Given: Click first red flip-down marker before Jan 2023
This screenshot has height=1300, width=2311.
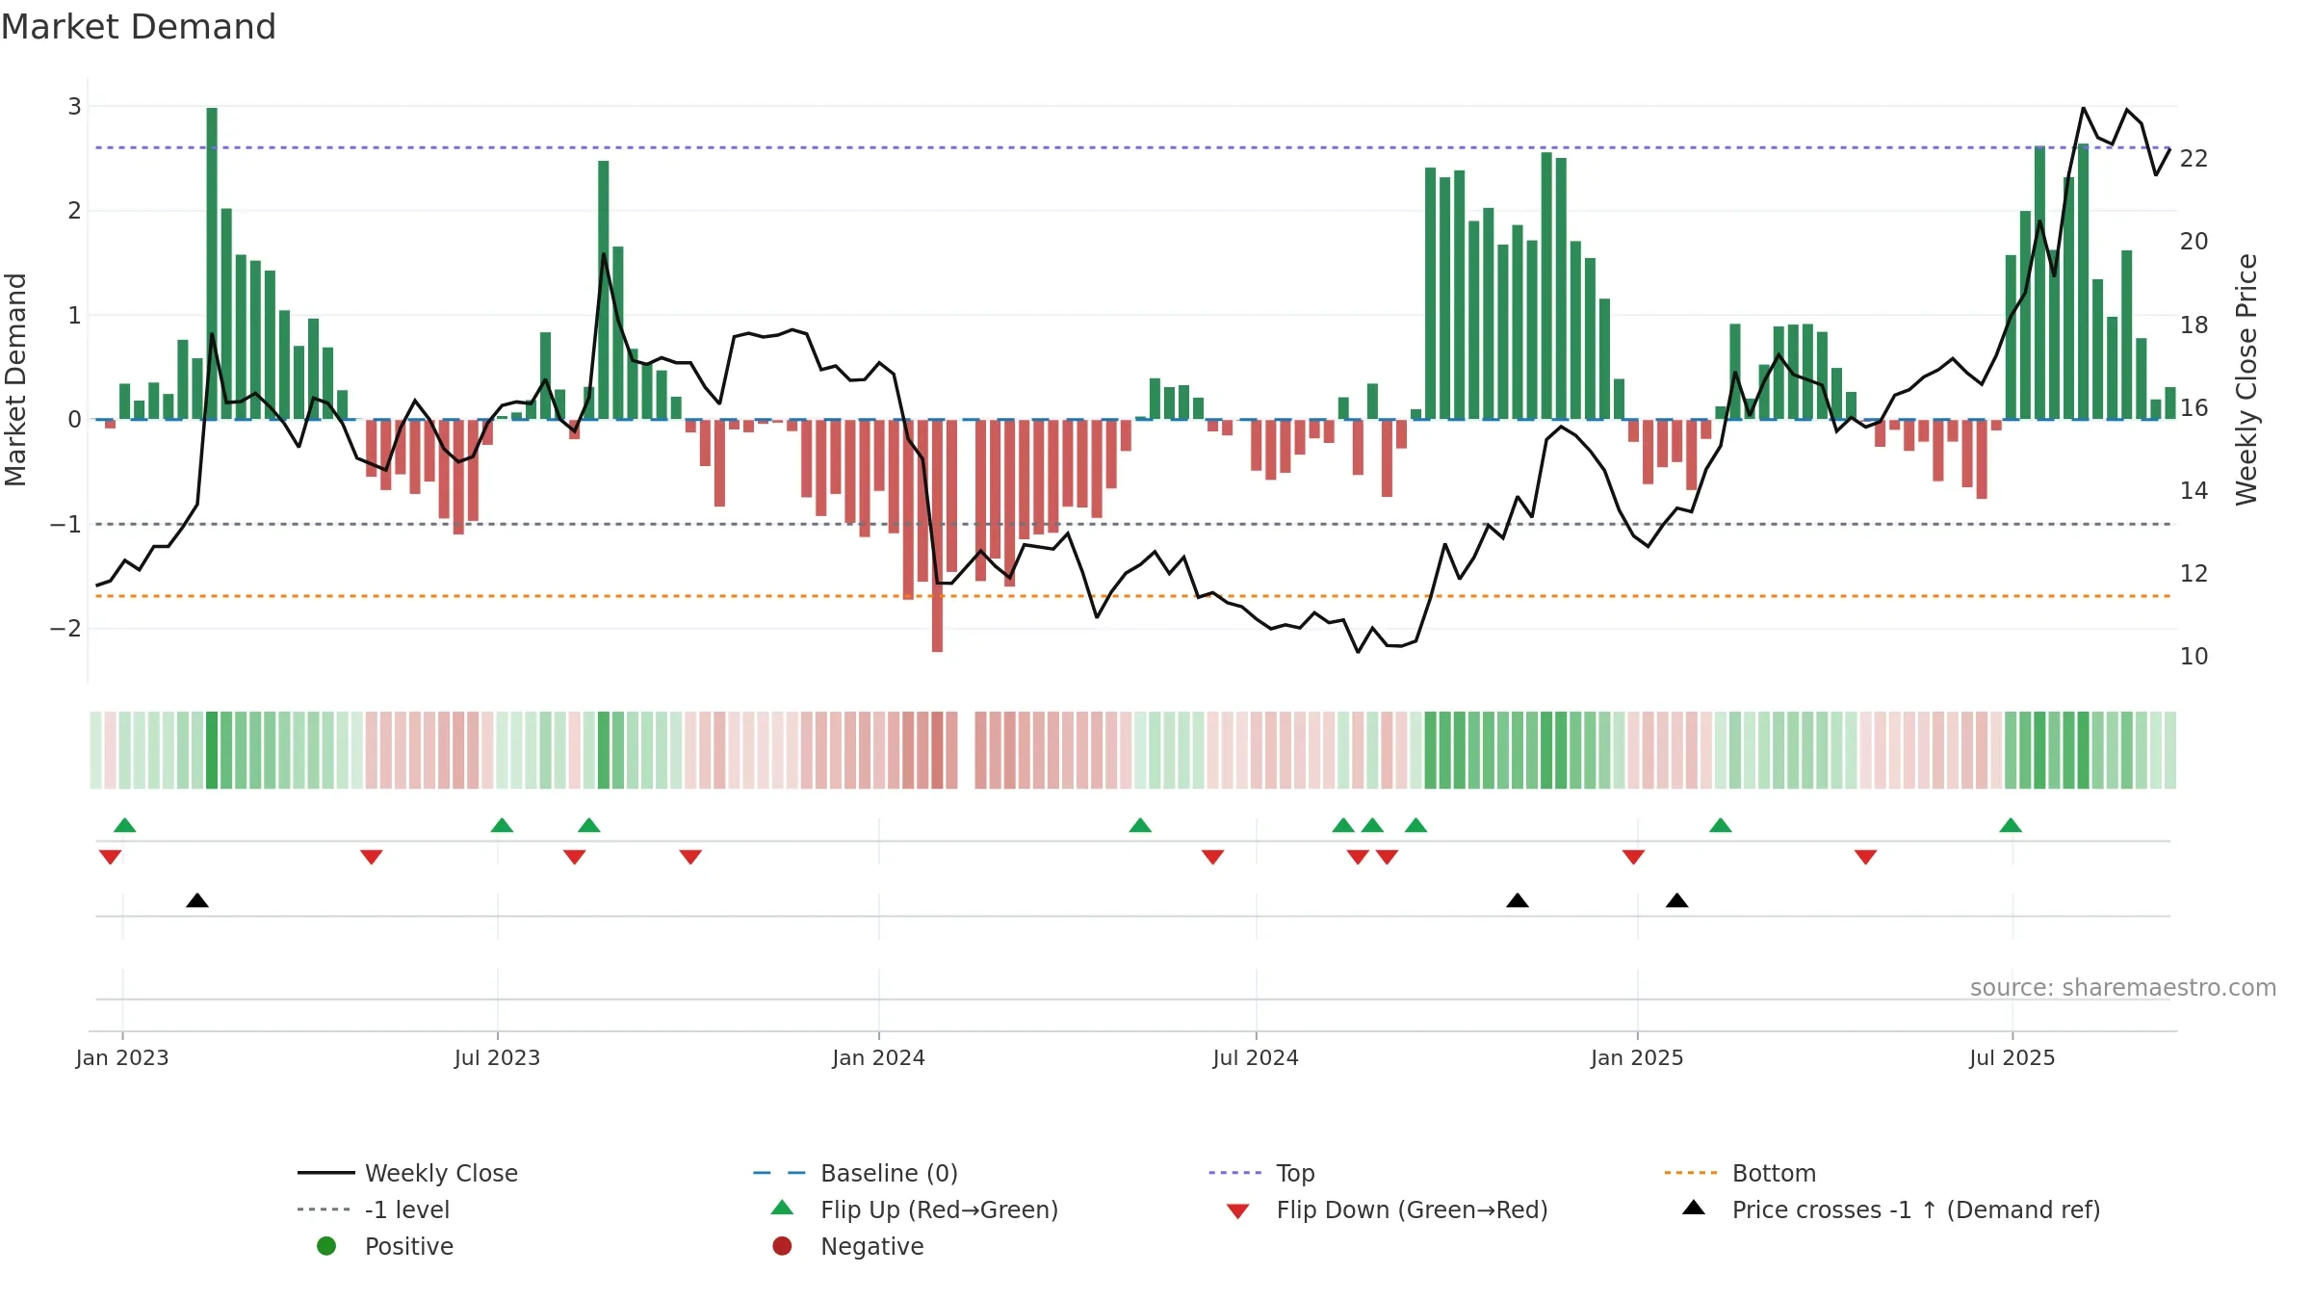Looking at the screenshot, I should pos(111,857).
